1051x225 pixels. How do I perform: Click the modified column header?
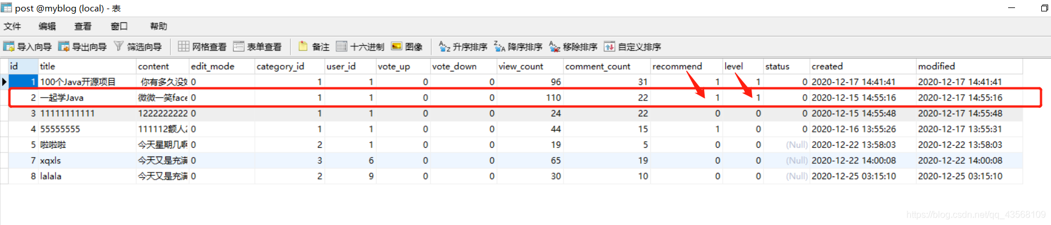969,66
